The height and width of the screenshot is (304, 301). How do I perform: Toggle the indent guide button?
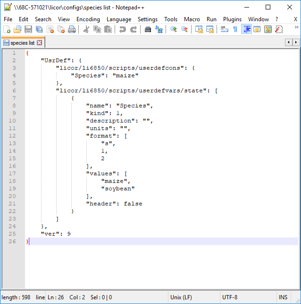tap(247, 29)
